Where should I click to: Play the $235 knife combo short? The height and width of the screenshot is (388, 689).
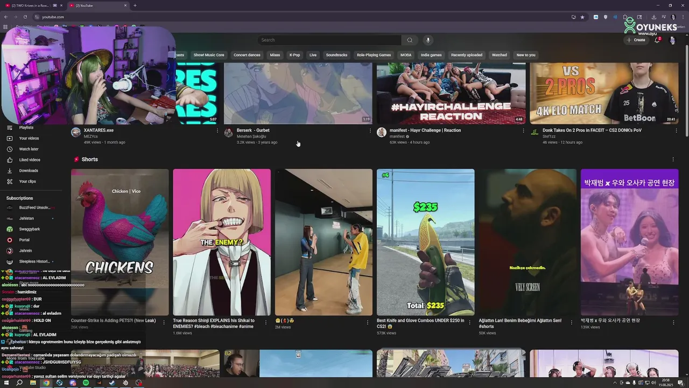425,242
